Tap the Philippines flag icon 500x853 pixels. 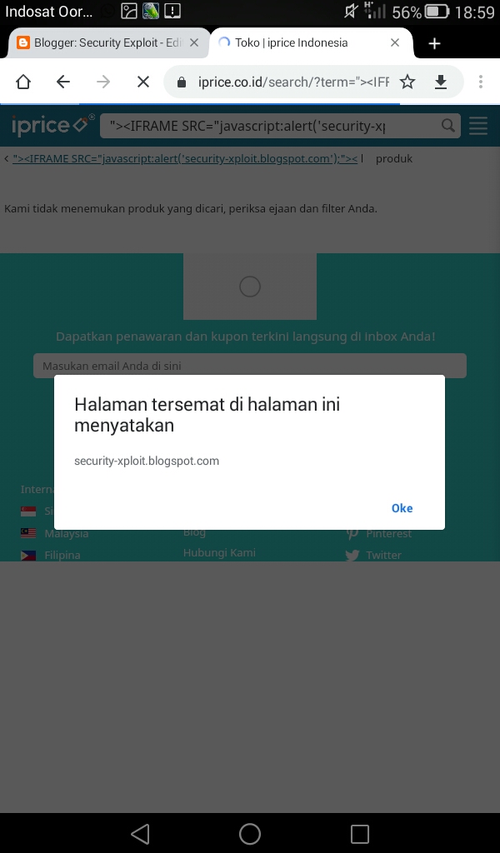[x=28, y=556]
